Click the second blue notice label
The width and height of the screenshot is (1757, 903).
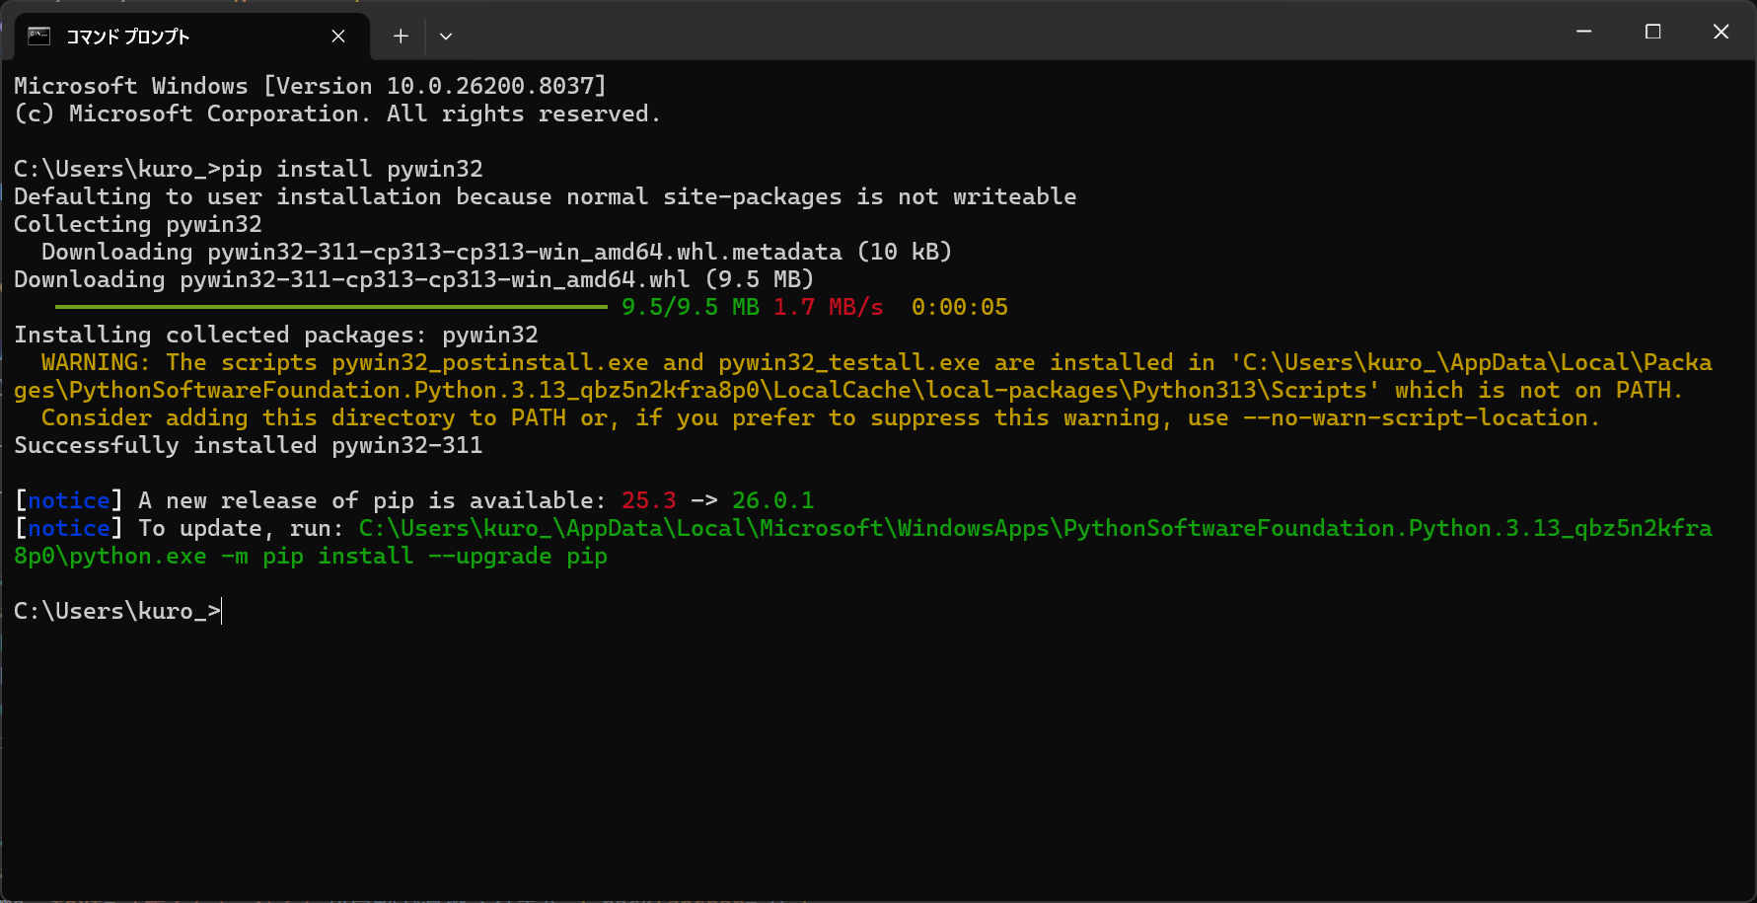(68, 528)
